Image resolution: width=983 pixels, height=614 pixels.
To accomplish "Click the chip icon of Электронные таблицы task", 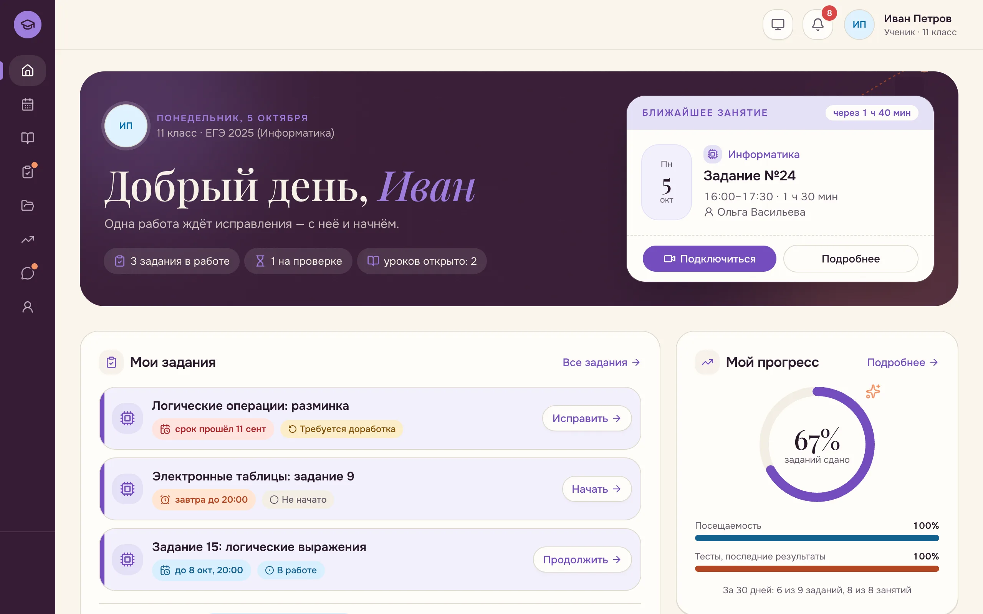I will 127,489.
